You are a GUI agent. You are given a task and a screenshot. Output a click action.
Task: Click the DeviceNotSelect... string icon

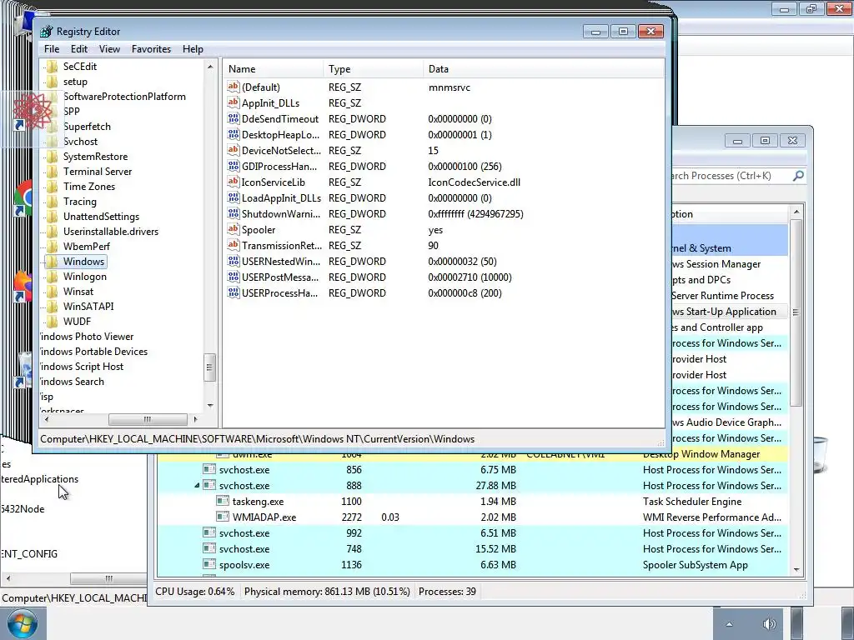[234, 150]
